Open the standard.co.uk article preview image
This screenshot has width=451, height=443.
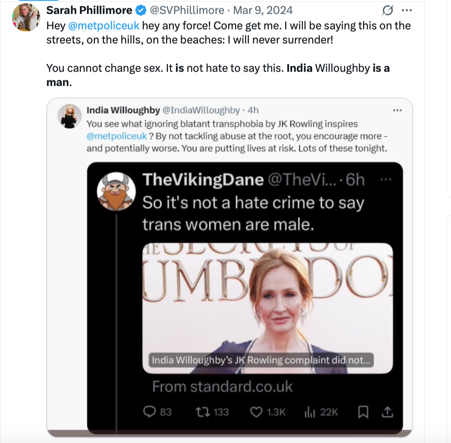coord(267,308)
